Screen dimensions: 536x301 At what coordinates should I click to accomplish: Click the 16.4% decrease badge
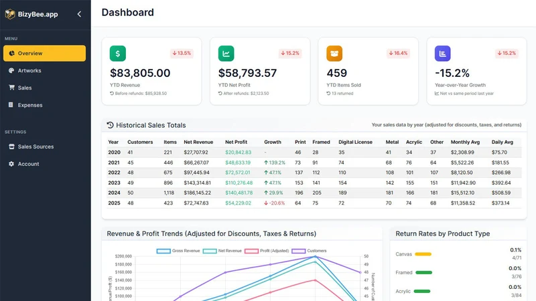(x=398, y=54)
